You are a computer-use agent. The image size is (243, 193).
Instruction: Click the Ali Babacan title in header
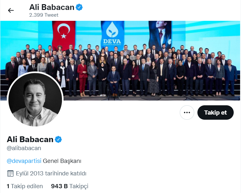tap(52, 7)
